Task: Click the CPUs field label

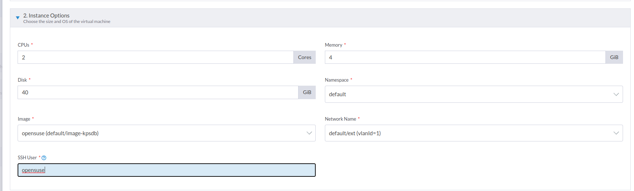Action: coord(23,45)
